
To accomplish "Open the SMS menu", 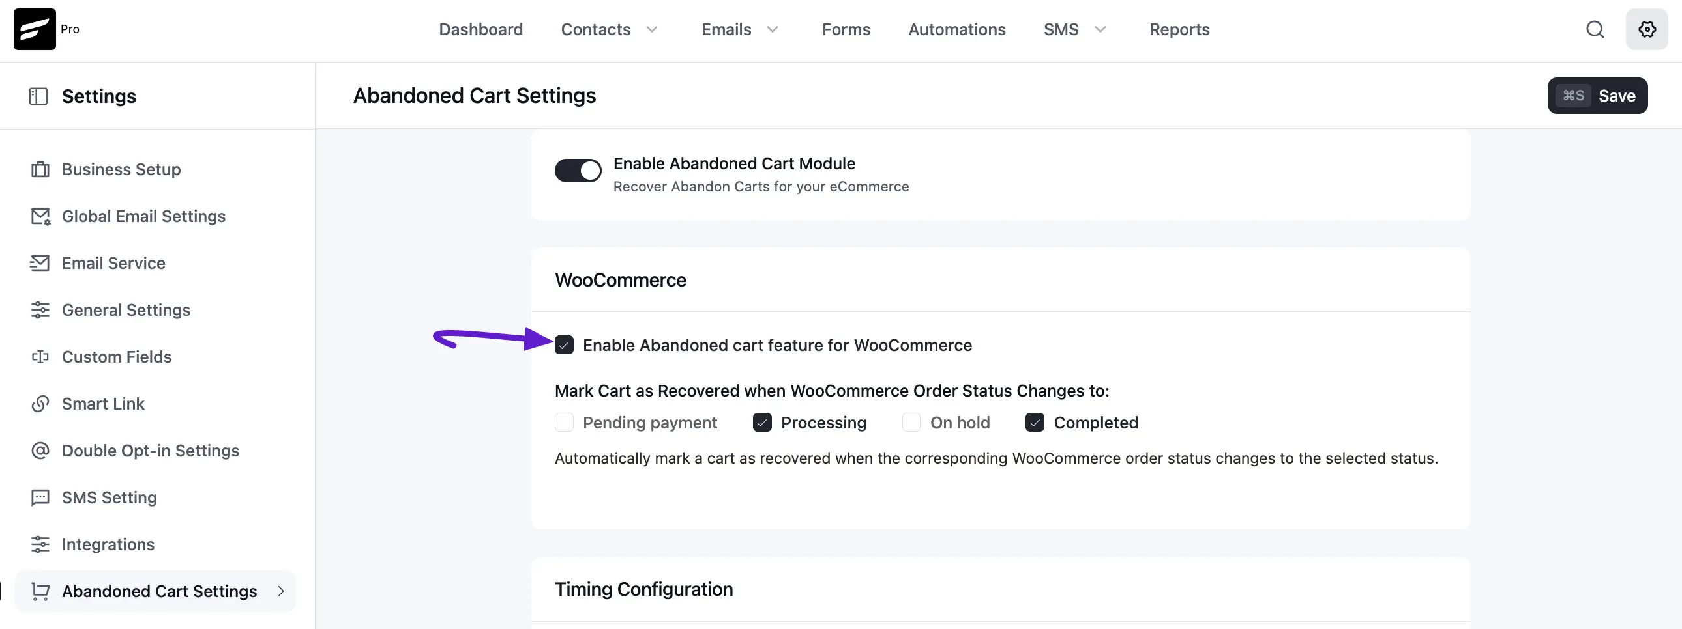I will (1061, 30).
